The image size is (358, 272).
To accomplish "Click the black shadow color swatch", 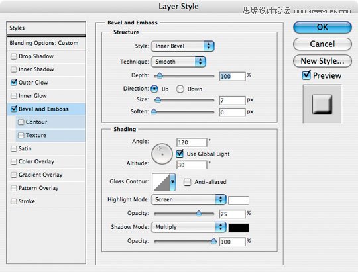I will pos(239,228).
